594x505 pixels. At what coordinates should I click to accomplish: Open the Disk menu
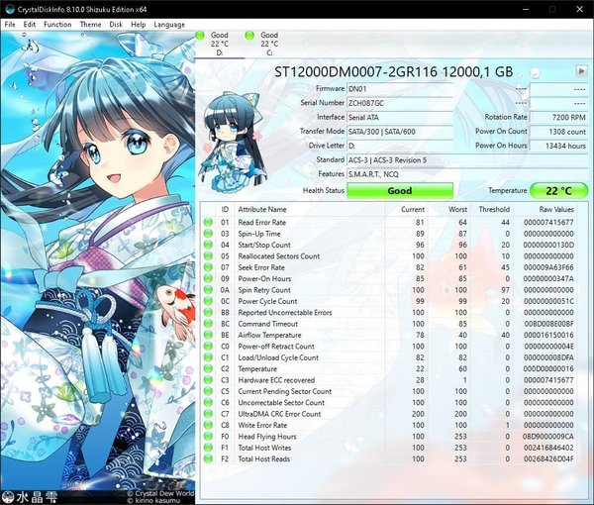(116, 24)
